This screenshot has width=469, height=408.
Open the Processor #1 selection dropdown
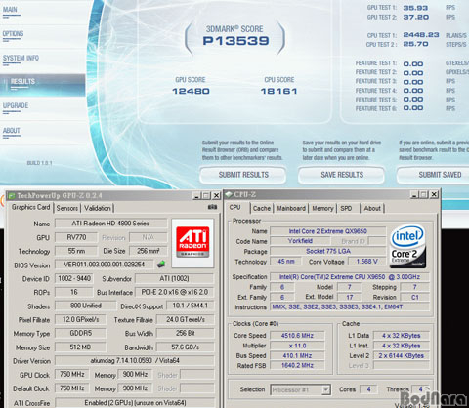[x=301, y=389]
